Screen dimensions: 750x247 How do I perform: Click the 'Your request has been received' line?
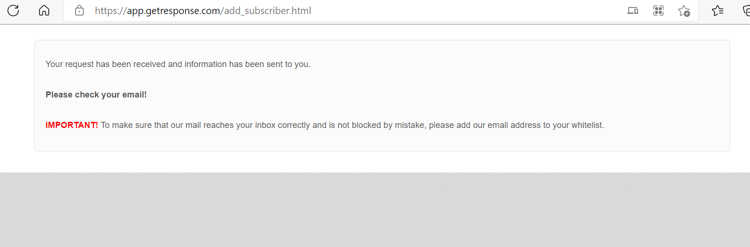pos(178,64)
